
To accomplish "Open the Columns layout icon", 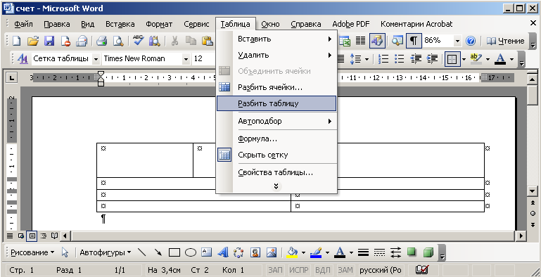I will [361, 41].
